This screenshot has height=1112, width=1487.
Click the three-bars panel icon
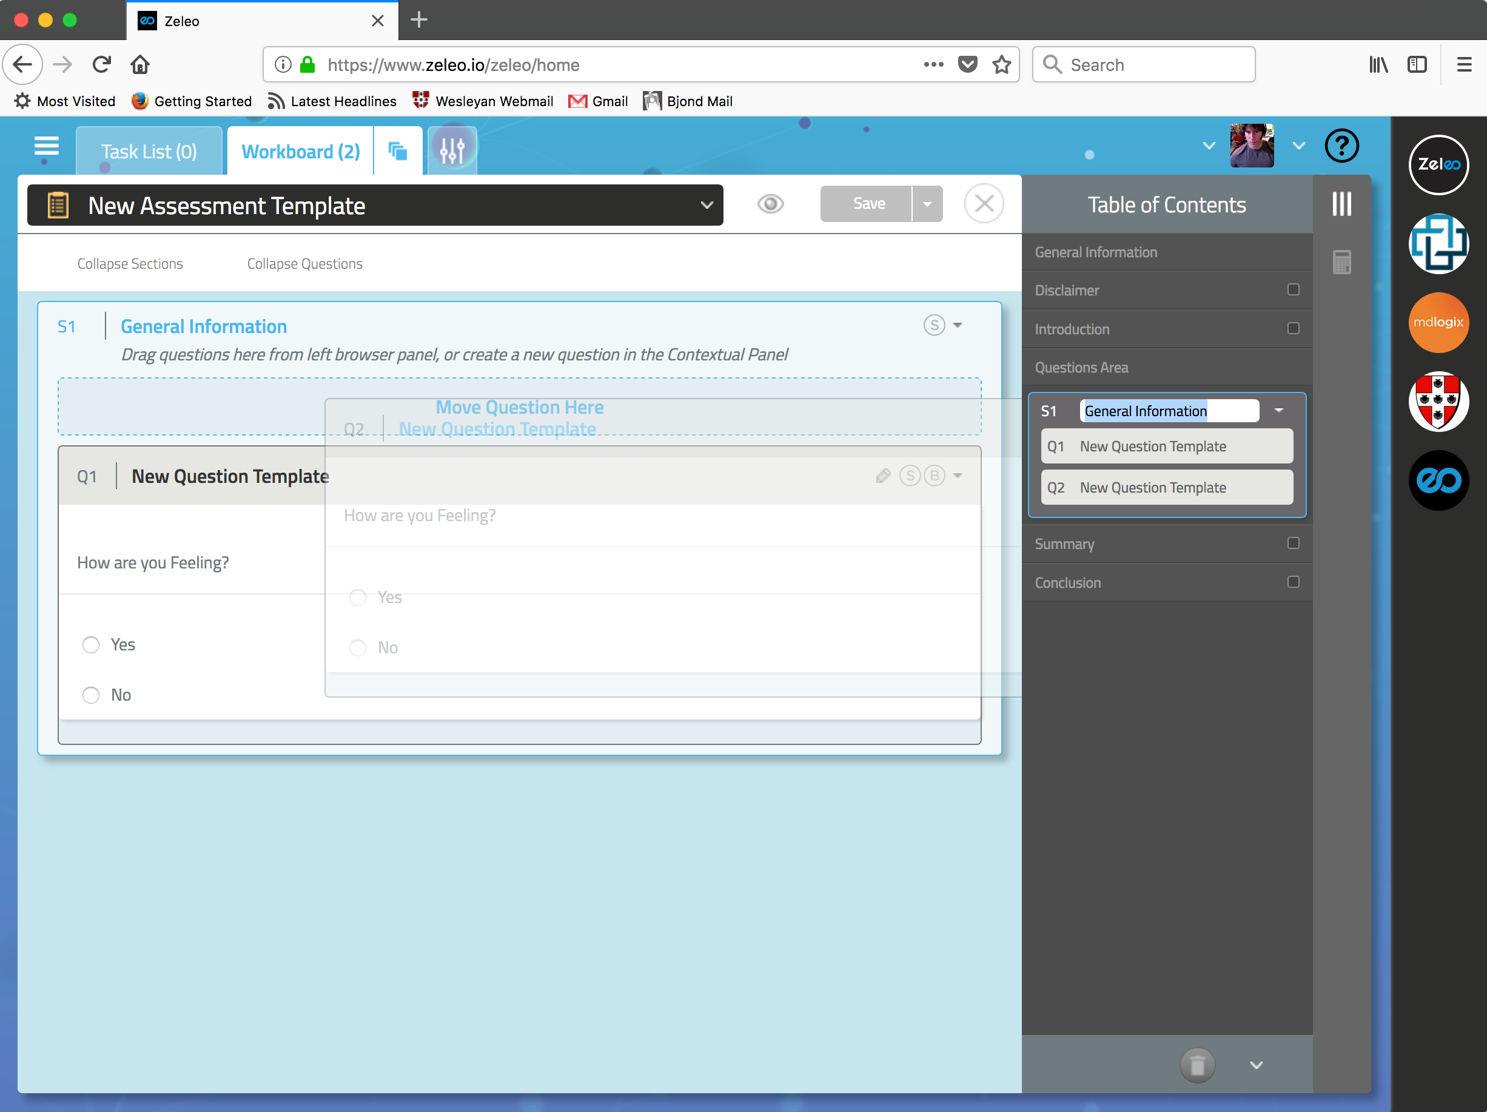click(1341, 204)
